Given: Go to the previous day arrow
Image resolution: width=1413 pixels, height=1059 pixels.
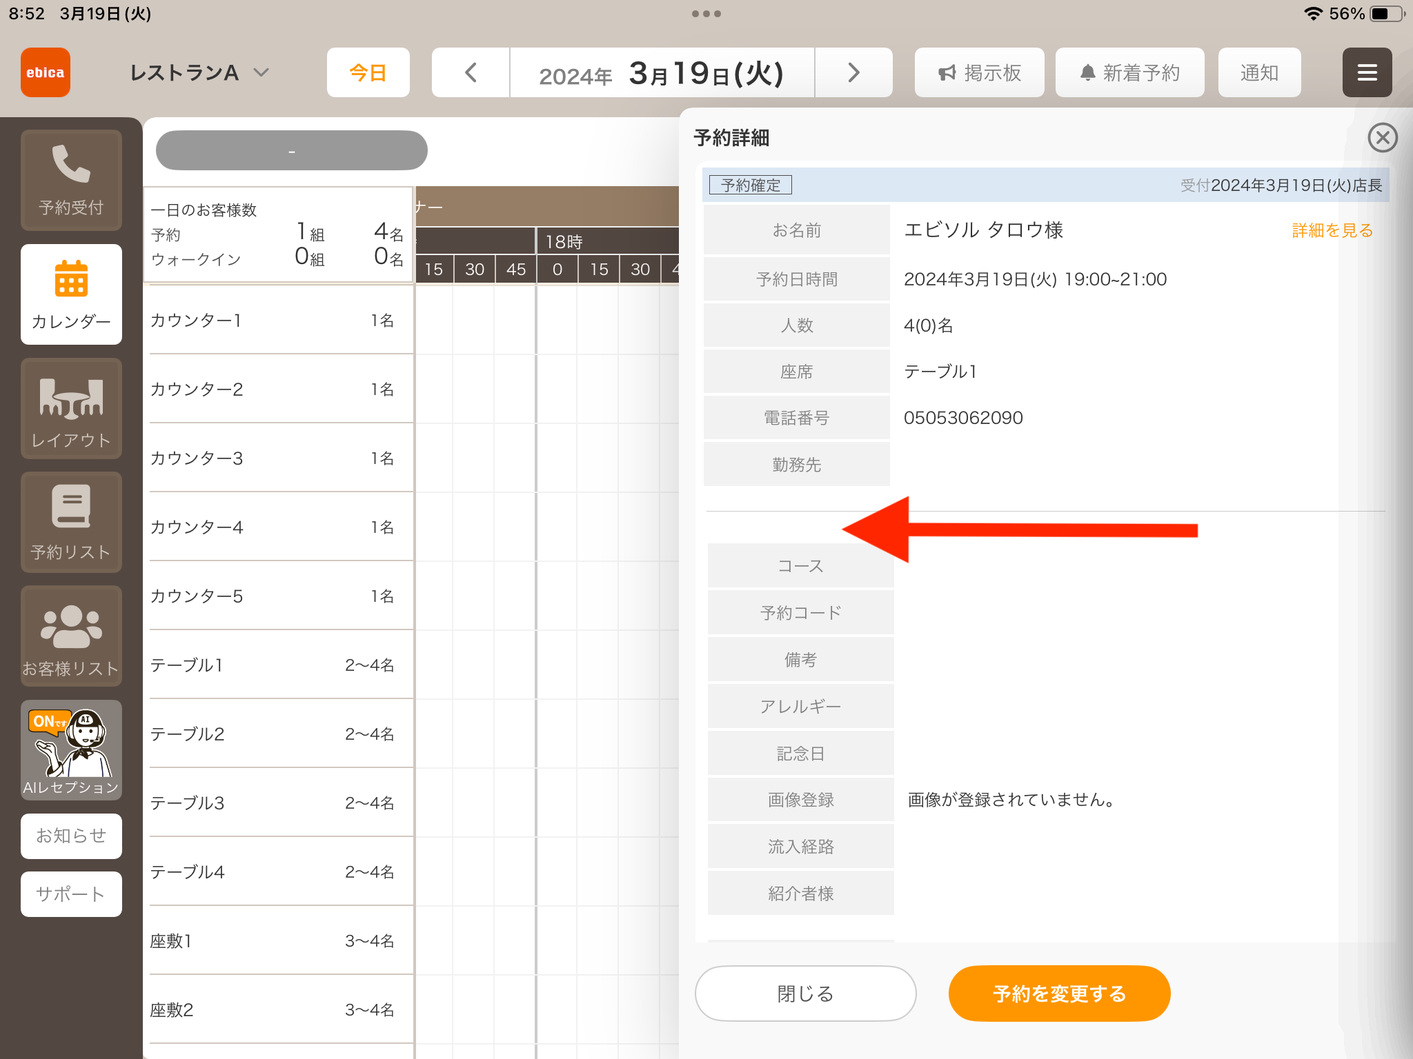Looking at the screenshot, I should (471, 72).
